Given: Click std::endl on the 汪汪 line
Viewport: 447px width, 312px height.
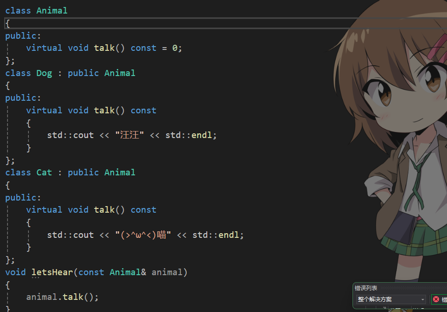Looking at the screenshot, I should point(189,135).
